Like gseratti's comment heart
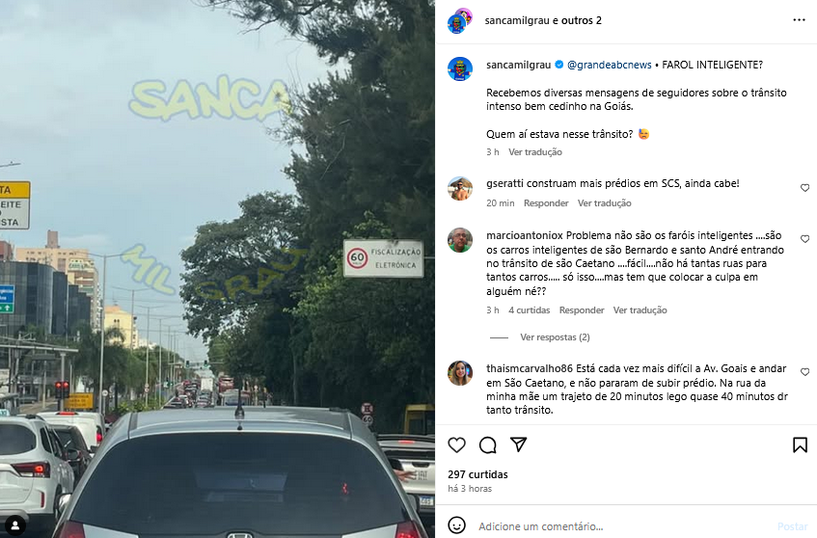Image resolution: width=817 pixels, height=538 pixels. [x=805, y=187]
